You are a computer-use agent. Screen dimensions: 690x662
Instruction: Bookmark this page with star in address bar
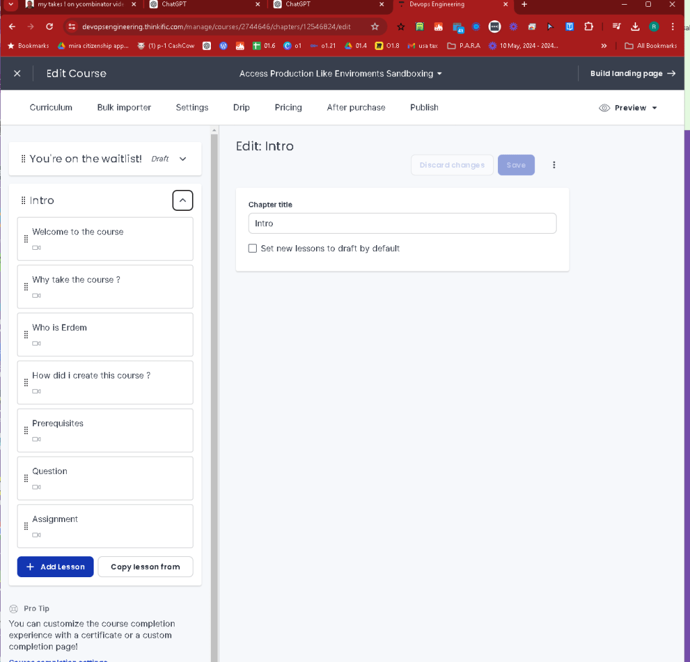coord(375,27)
